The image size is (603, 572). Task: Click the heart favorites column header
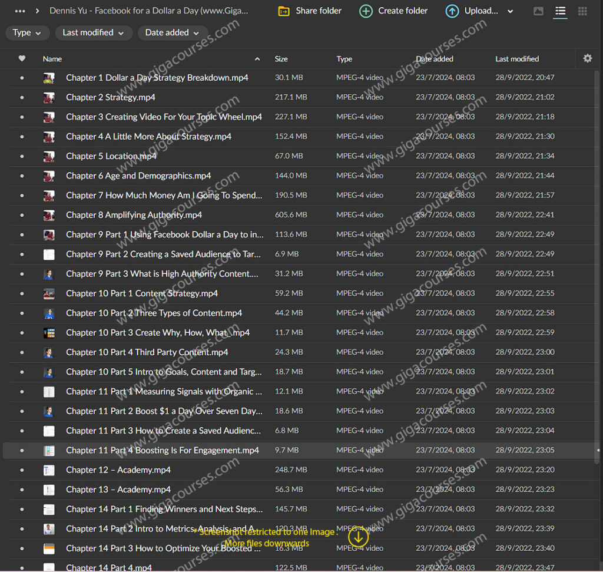coord(22,58)
